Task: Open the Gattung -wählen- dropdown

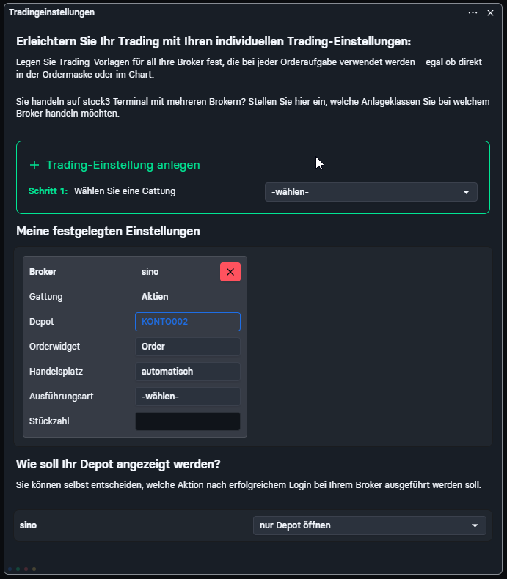Action: pos(371,192)
